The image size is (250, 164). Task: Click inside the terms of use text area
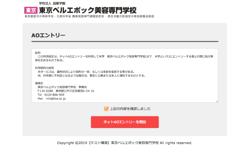point(125,75)
